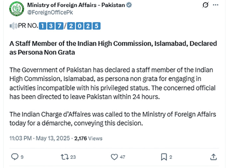Image resolution: width=233 pixels, height=168 pixels.
Task: Click the bookmark count 2
Action: 170,157
